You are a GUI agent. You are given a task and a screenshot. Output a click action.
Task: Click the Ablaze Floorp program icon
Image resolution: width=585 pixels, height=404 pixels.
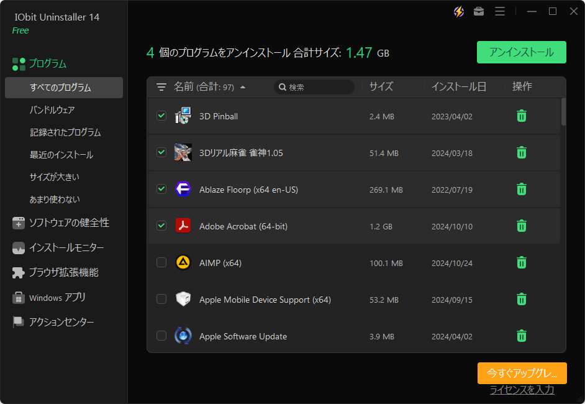pos(183,189)
